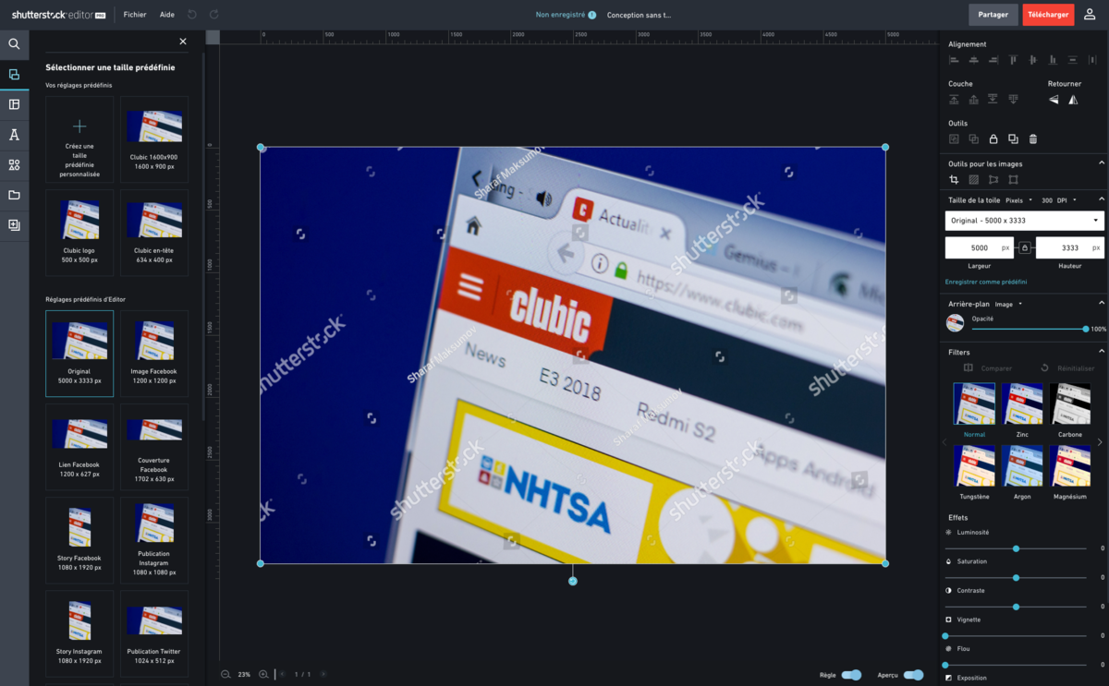Toggle the Aperçu preview switch
This screenshot has width=1109, height=686.
coord(913,675)
